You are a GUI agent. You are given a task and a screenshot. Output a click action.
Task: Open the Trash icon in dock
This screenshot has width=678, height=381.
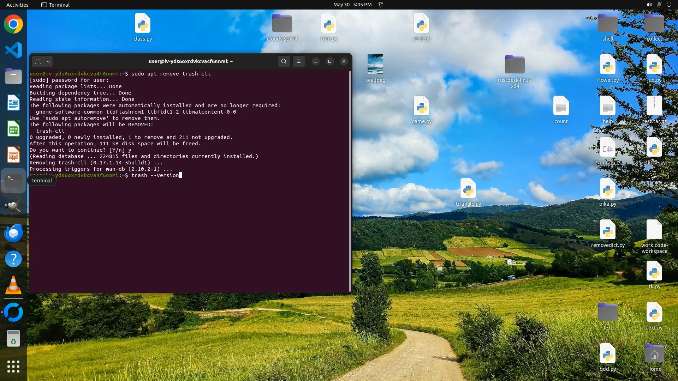coord(13,339)
